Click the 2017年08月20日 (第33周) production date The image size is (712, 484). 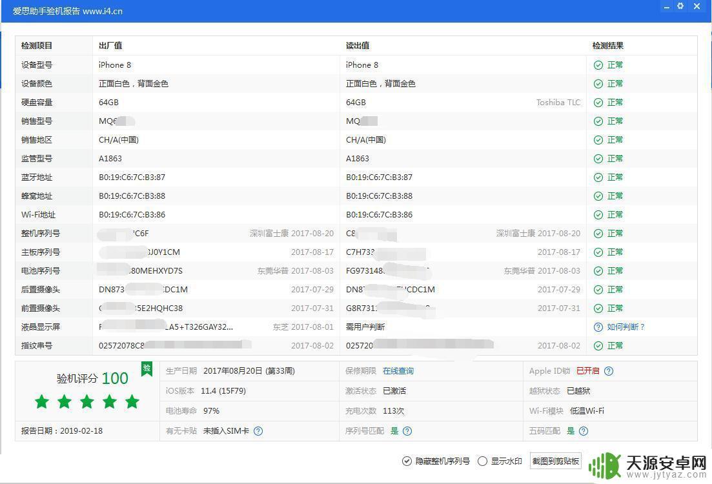(249, 371)
